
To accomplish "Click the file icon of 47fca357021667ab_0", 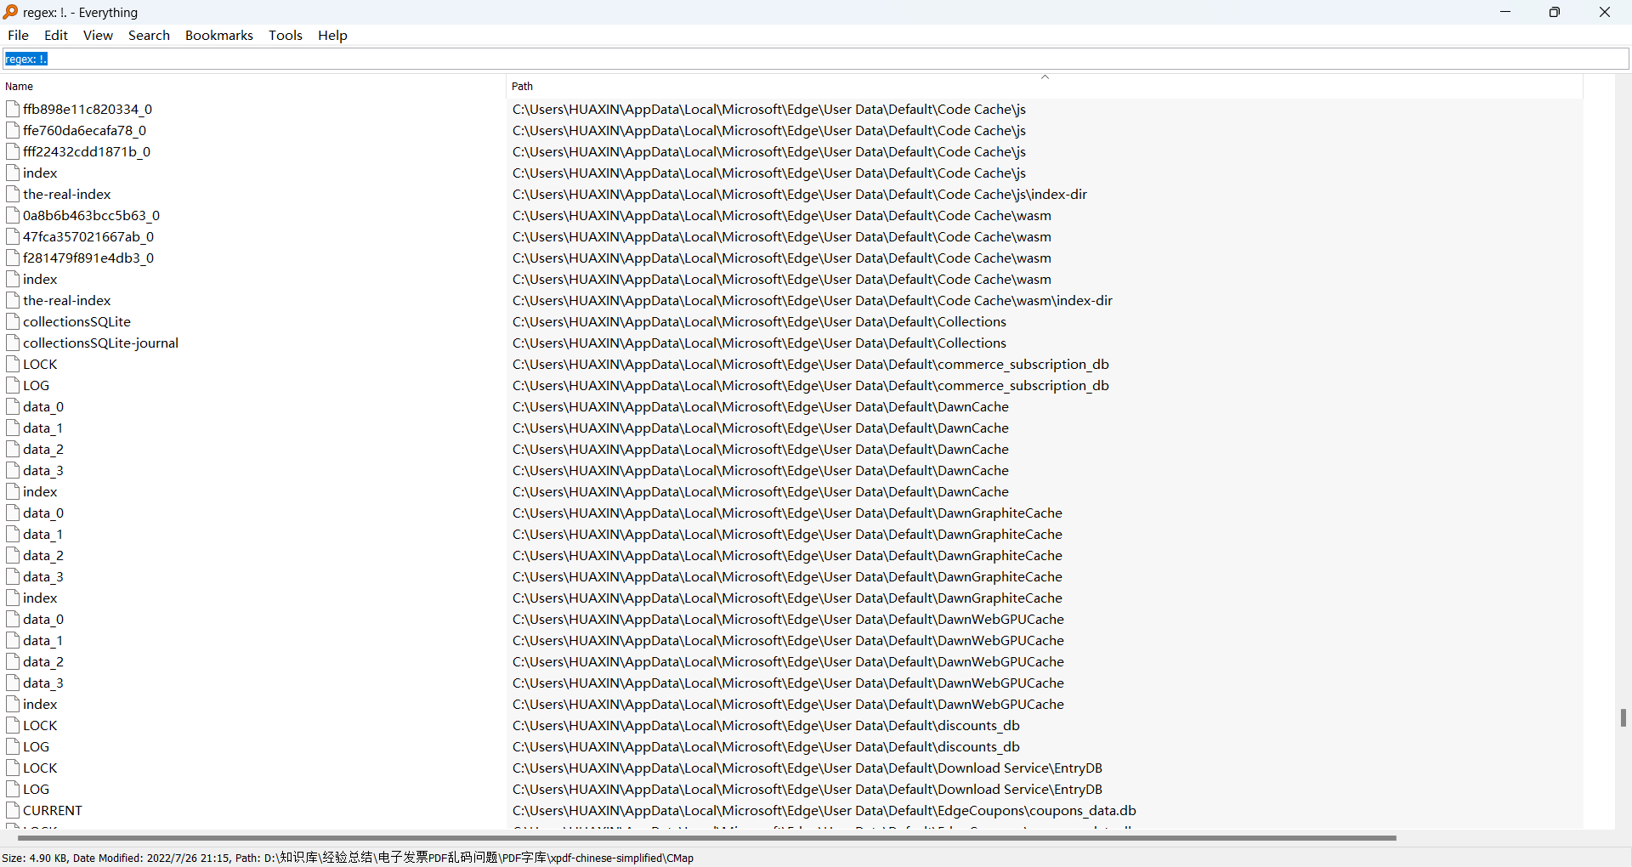I will pyautogui.click(x=13, y=236).
